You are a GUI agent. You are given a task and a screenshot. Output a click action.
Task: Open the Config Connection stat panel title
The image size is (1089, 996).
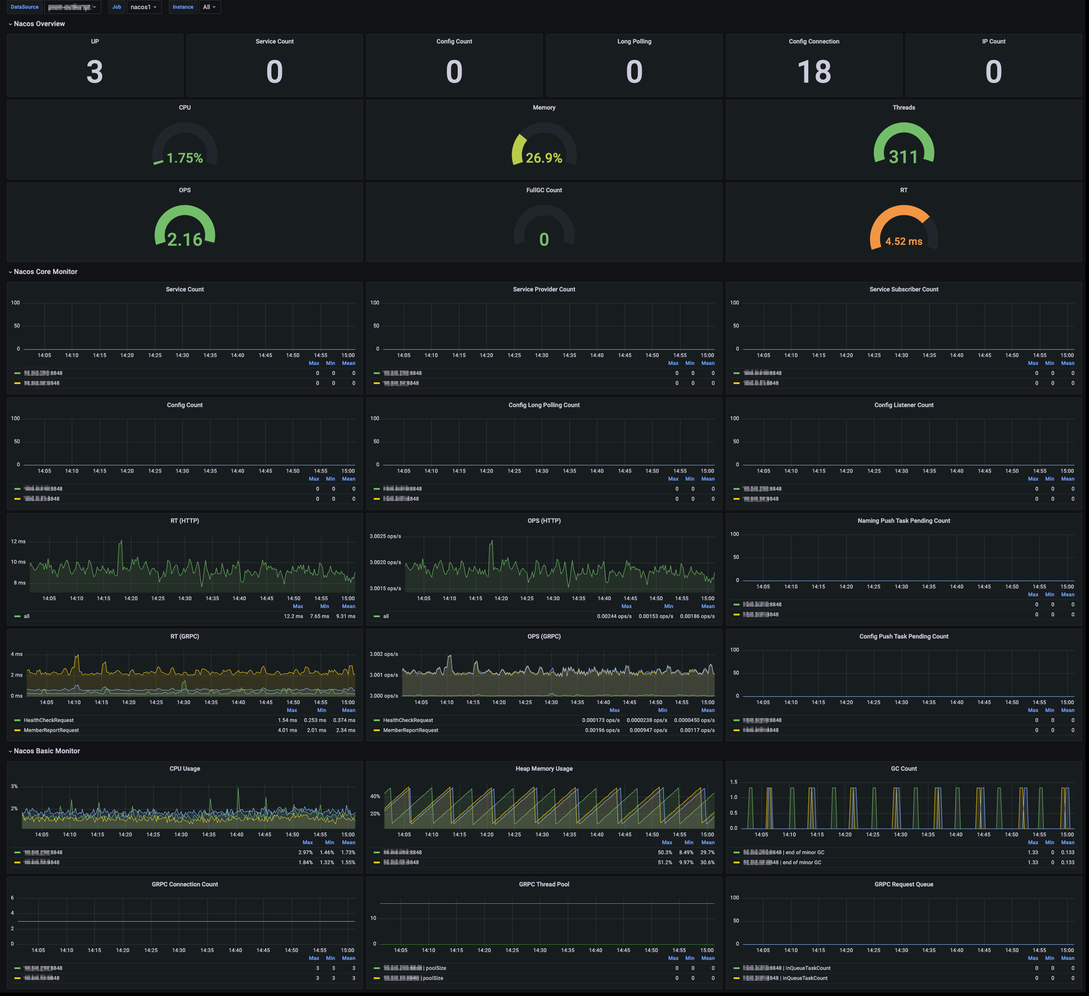[814, 42]
